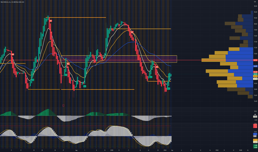
Task: Click the 172.00 price axis label
Action: click(255, 48)
